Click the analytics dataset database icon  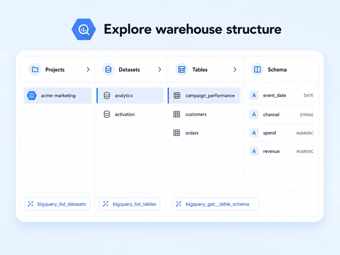coord(107,95)
